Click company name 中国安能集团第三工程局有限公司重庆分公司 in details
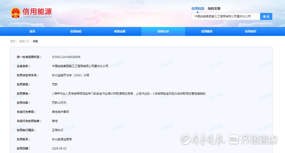Viewport: 285px width, 153px height. (80, 66)
